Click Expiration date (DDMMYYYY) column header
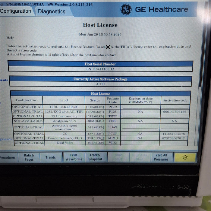The image size is (211, 211). (x=141, y=100)
